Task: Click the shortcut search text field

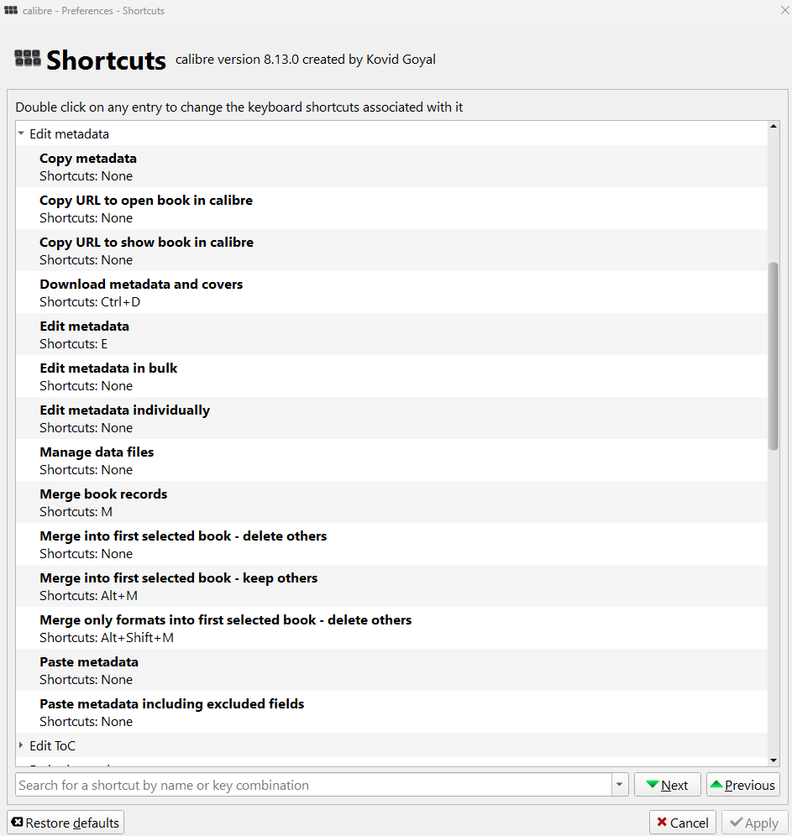Action: [314, 785]
